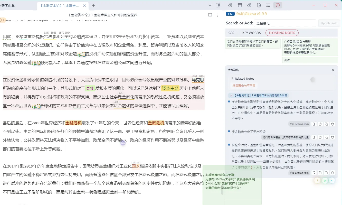This screenshot has height=205, width=342.
Task: Click the file edit pencil icon in toolbar
Action: pos(259,5)
